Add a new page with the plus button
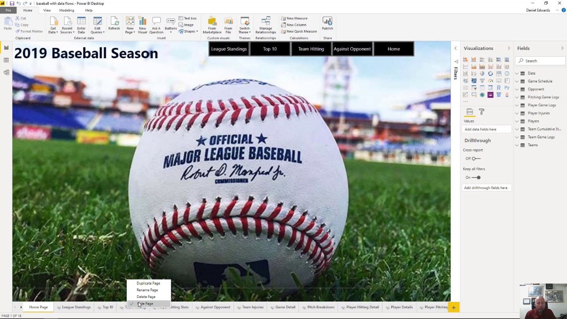The width and height of the screenshot is (567, 319). pyautogui.click(x=454, y=308)
